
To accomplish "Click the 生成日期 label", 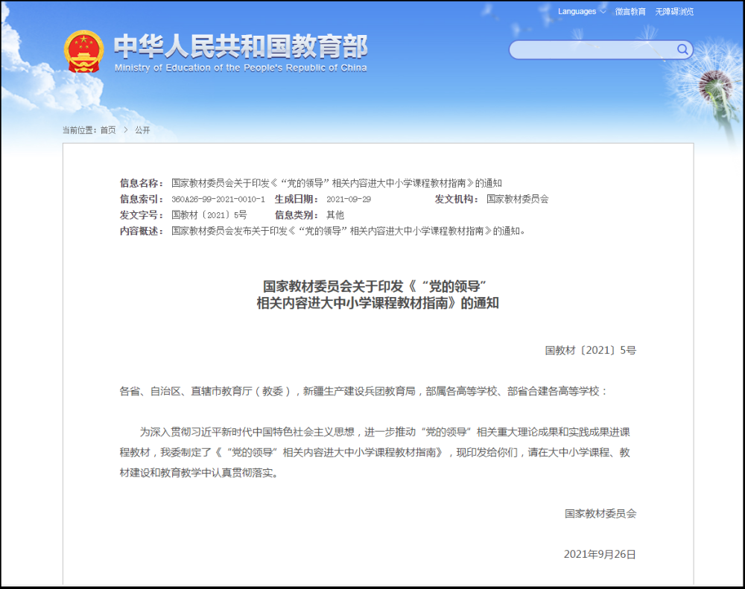I will pyautogui.click(x=296, y=199).
